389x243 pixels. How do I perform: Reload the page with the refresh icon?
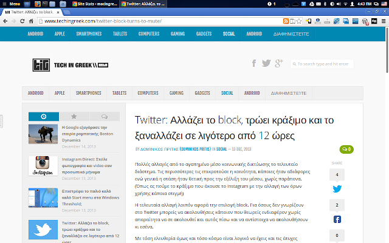pyautogui.click(x=22, y=21)
